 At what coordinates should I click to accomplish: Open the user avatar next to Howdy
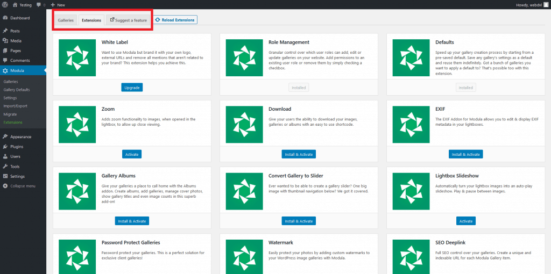546,5
